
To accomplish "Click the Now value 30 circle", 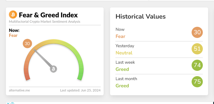I will point(197,32).
